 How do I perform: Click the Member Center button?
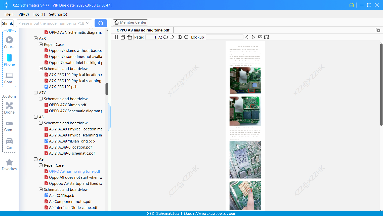tap(130, 22)
